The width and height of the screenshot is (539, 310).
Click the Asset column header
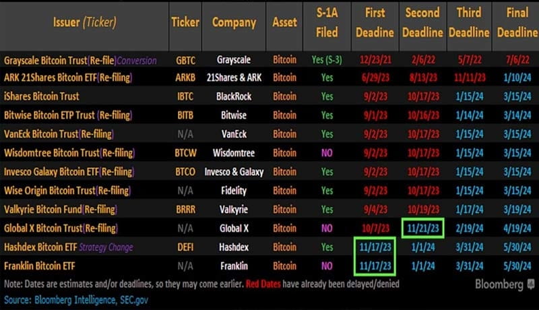284,22
